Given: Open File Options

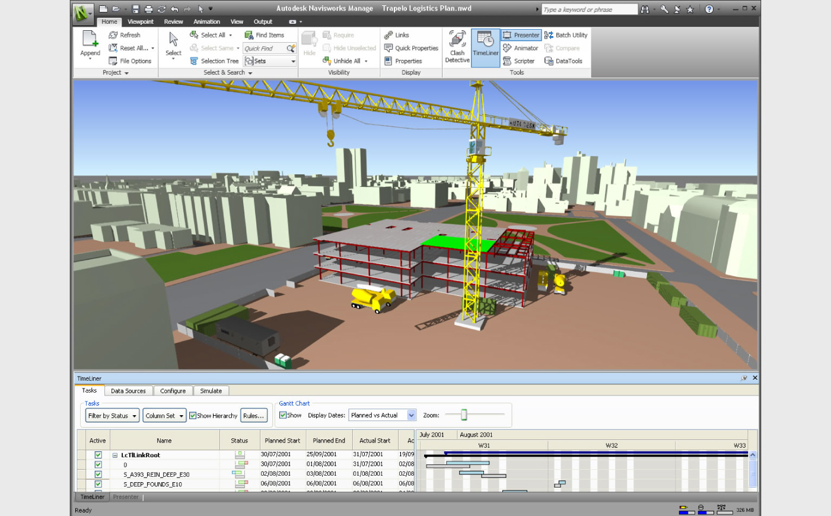Looking at the screenshot, I should click(x=130, y=61).
